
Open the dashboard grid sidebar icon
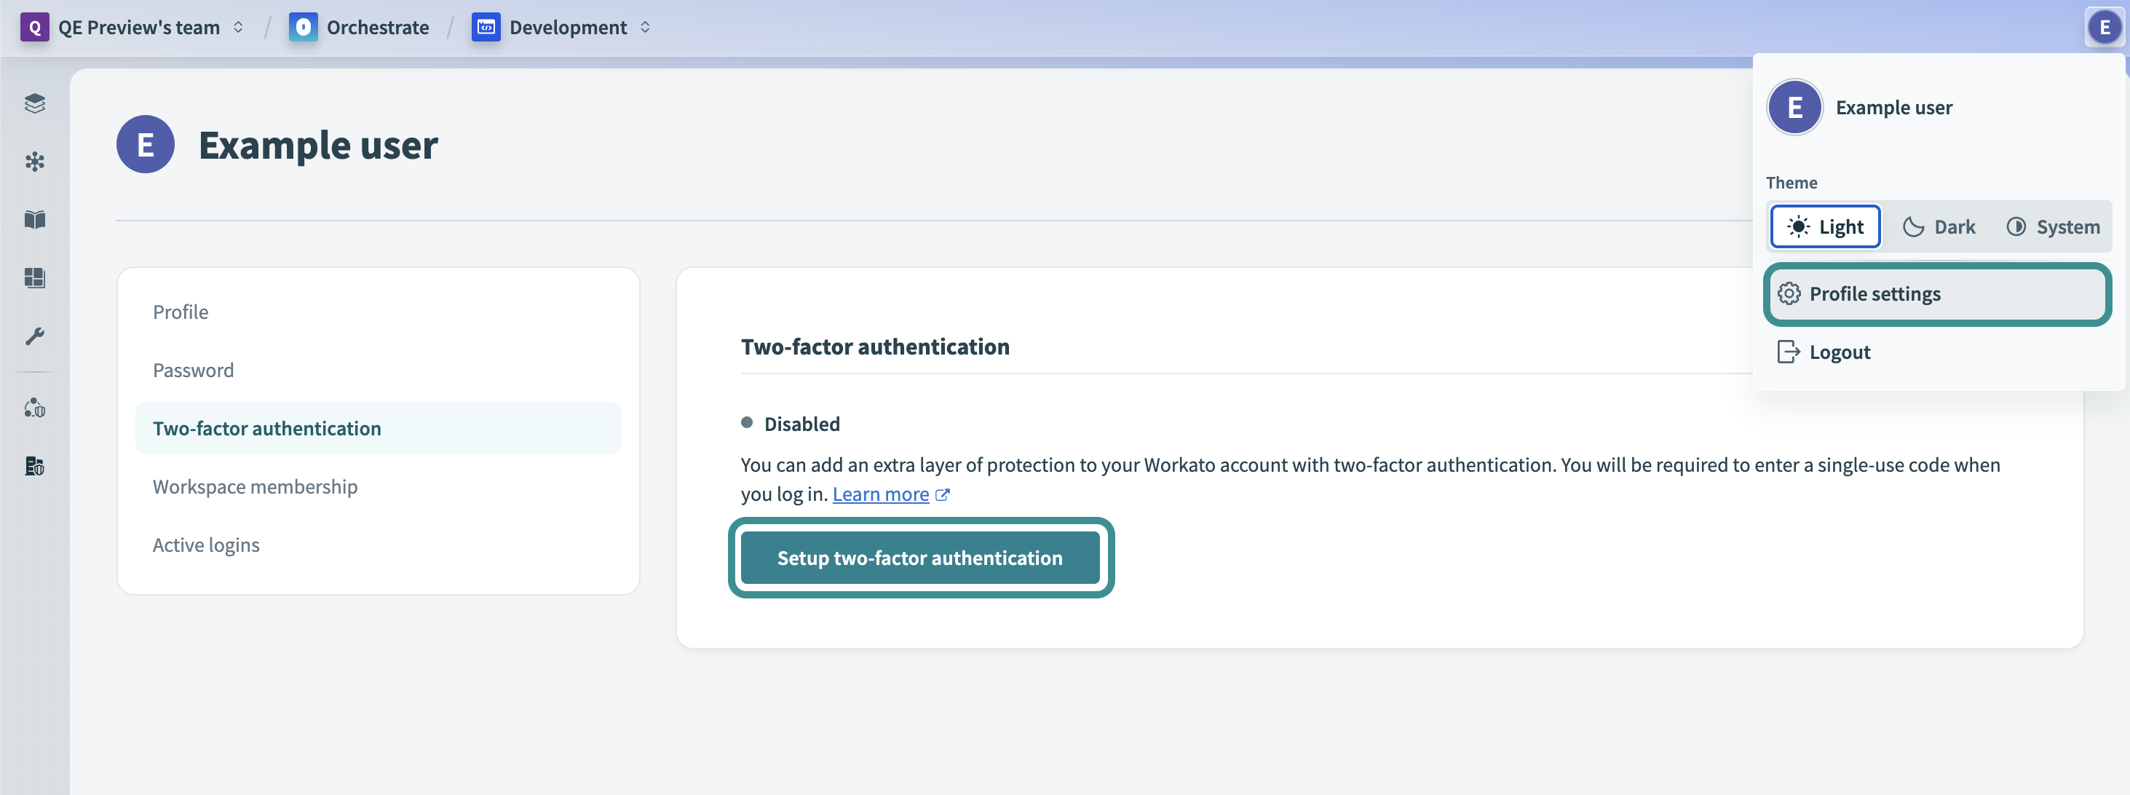pos(35,278)
